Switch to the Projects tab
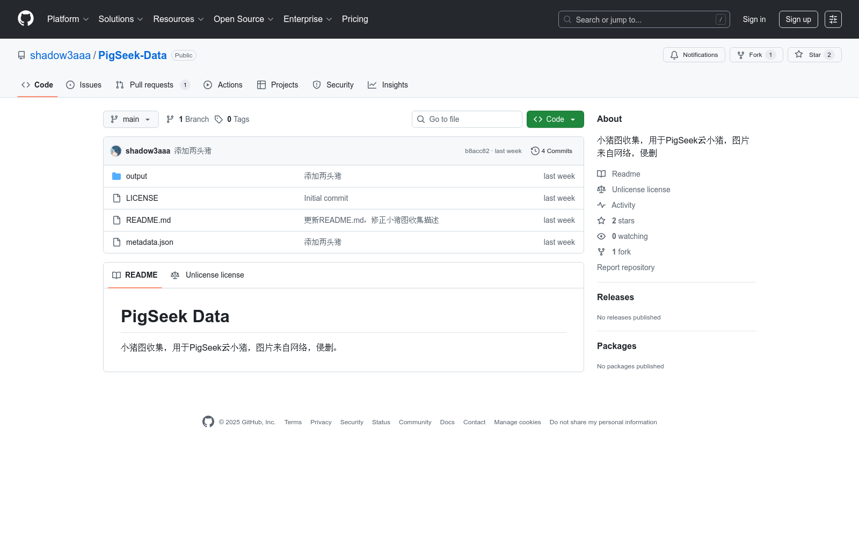This screenshot has height=537, width=859. (x=278, y=85)
